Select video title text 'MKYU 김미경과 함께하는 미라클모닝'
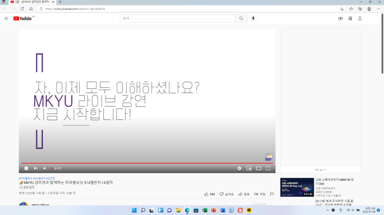Image resolution: width=384 pixels, height=215 pixels. tap(54, 182)
